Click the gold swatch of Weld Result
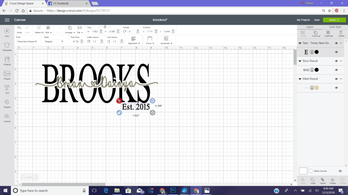Viewport: 348px width, 195px height. [317, 88]
